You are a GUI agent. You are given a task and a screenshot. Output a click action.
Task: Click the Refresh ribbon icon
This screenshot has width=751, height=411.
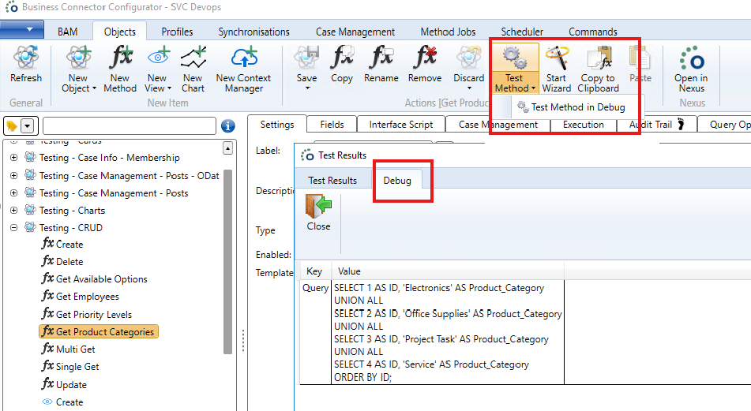pyautogui.click(x=26, y=58)
